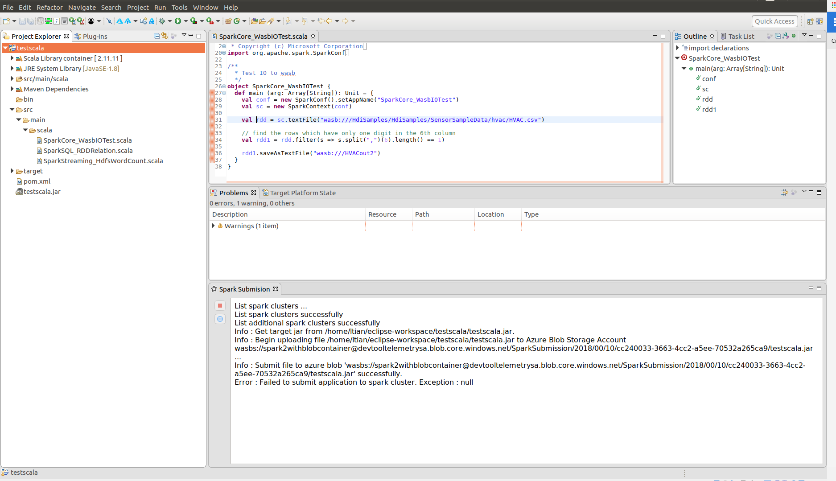Collapse the testscala project tree
Image resolution: width=836 pixels, height=481 pixels.
click(6, 48)
